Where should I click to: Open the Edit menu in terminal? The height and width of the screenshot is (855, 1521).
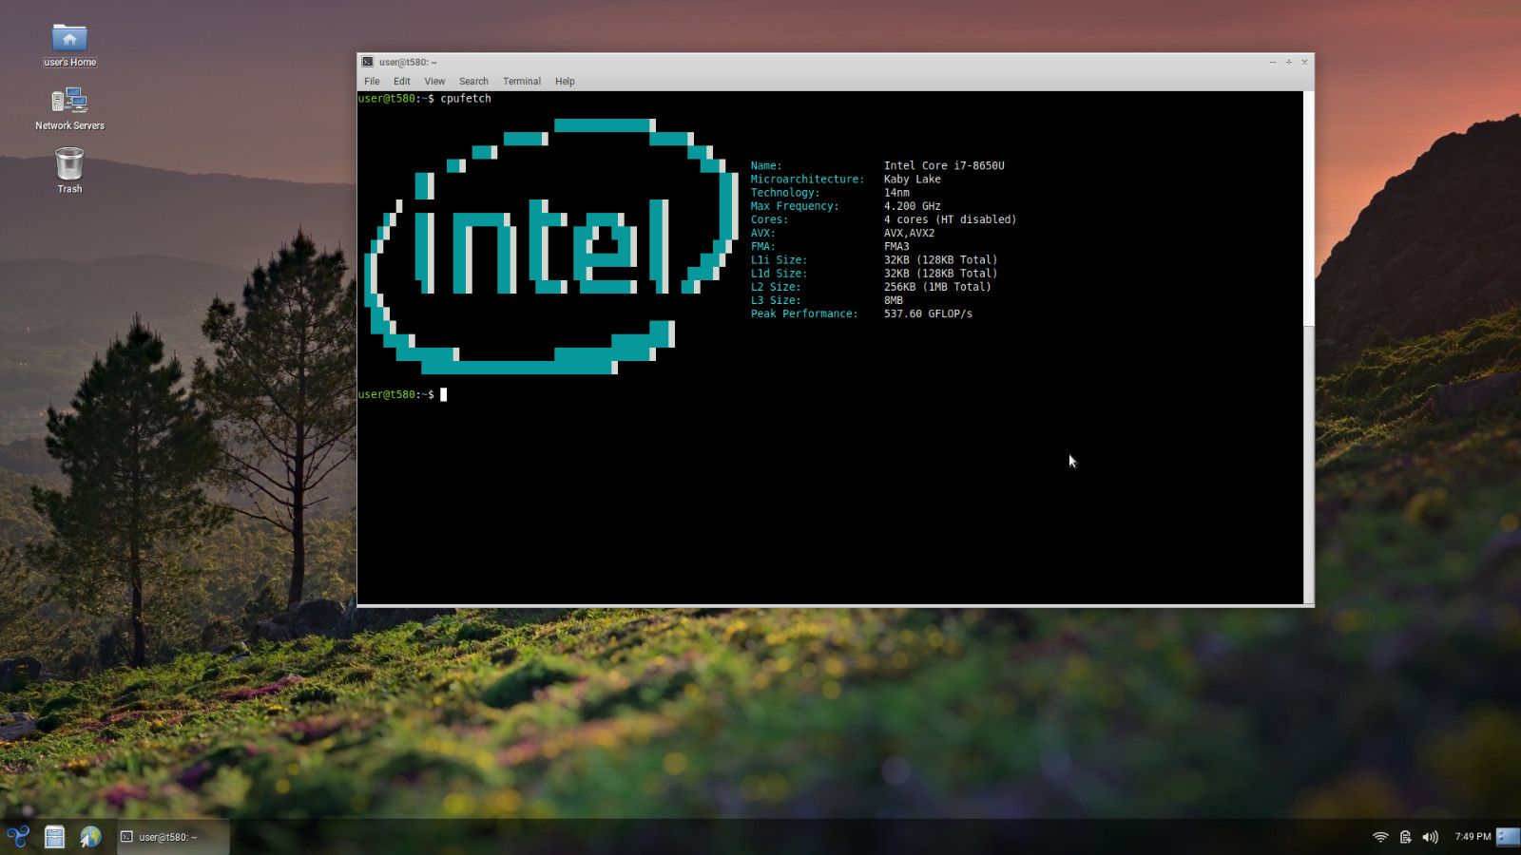click(402, 82)
